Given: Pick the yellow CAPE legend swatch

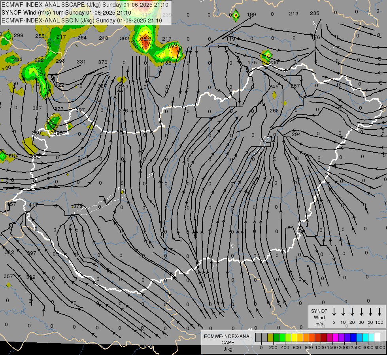Looking at the screenshot, I should pos(294,338).
